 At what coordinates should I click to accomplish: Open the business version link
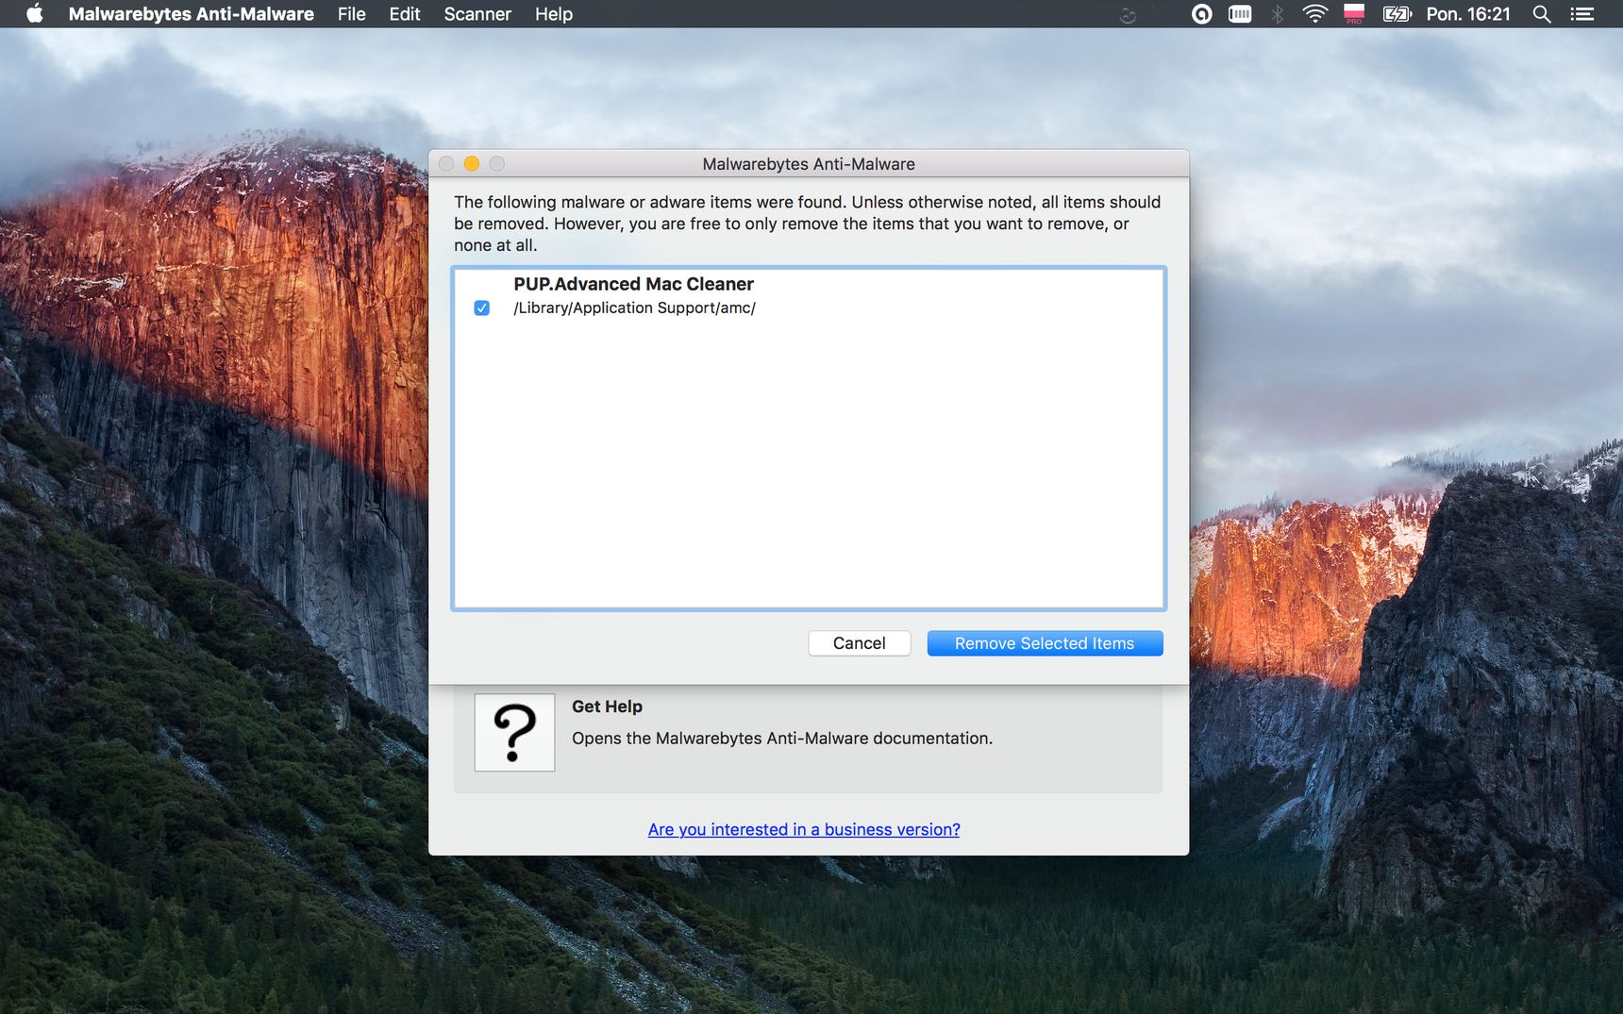804,829
